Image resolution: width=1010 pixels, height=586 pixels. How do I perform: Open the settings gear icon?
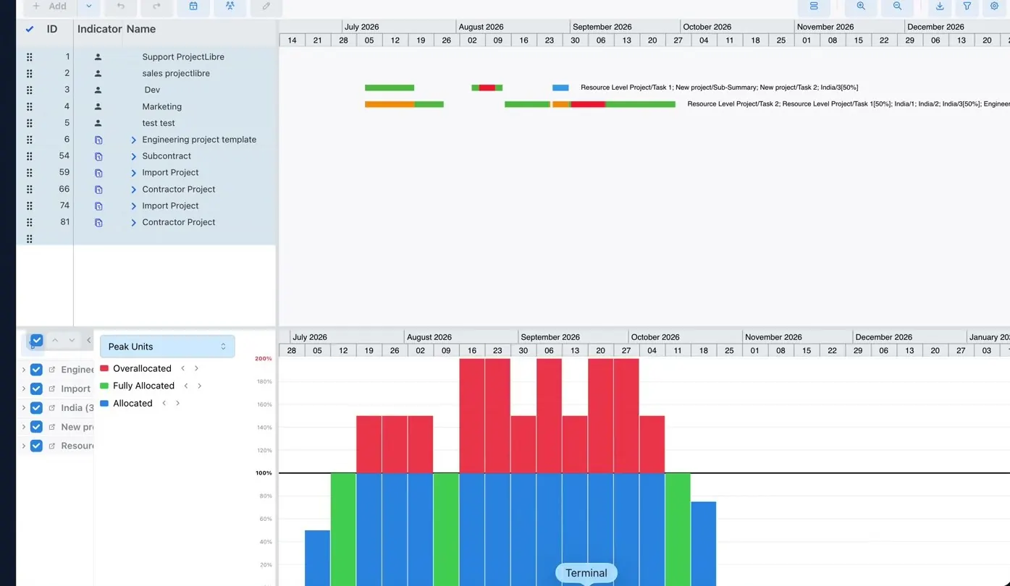point(994,6)
